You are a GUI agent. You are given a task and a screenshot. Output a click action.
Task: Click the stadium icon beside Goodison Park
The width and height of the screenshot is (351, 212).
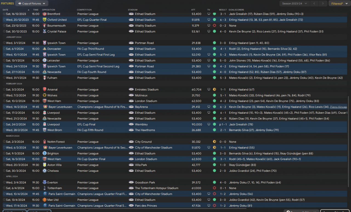(x=131, y=182)
